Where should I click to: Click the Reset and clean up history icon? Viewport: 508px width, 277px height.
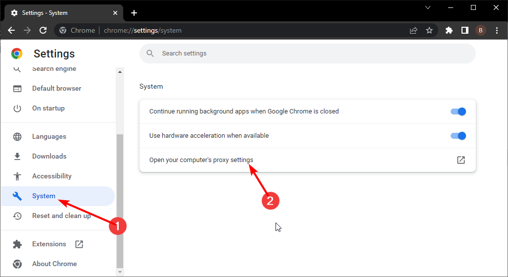[17, 216]
